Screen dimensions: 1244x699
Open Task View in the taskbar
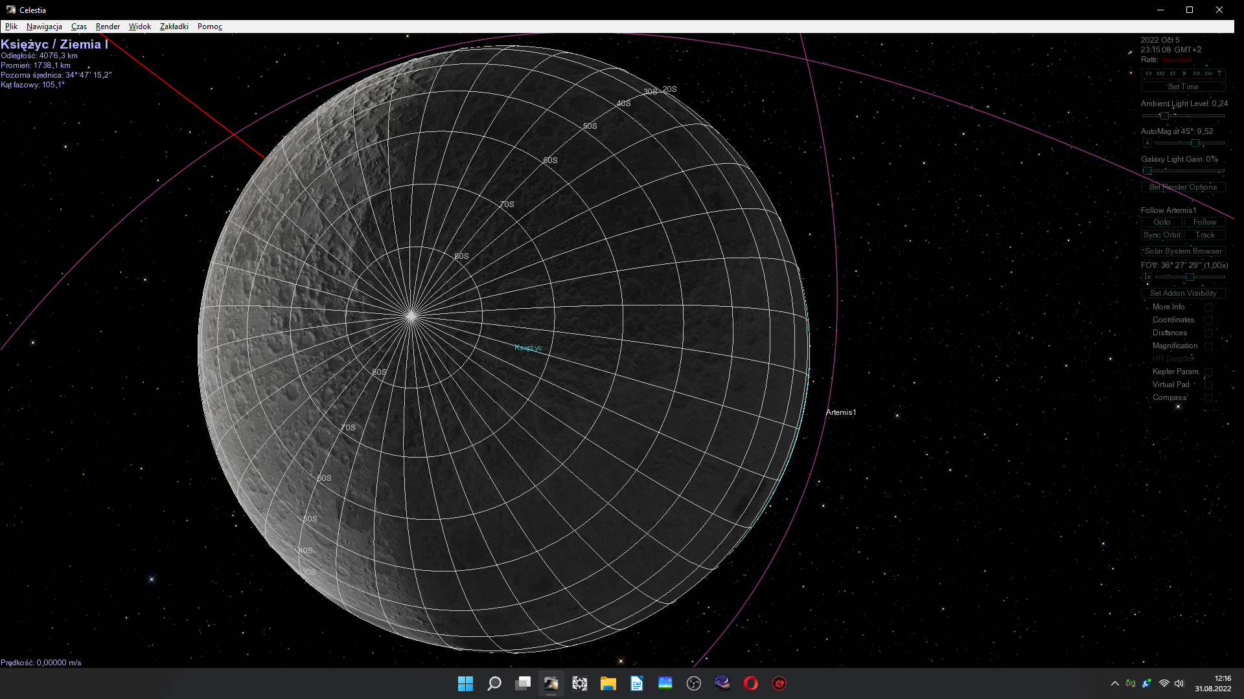523,683
